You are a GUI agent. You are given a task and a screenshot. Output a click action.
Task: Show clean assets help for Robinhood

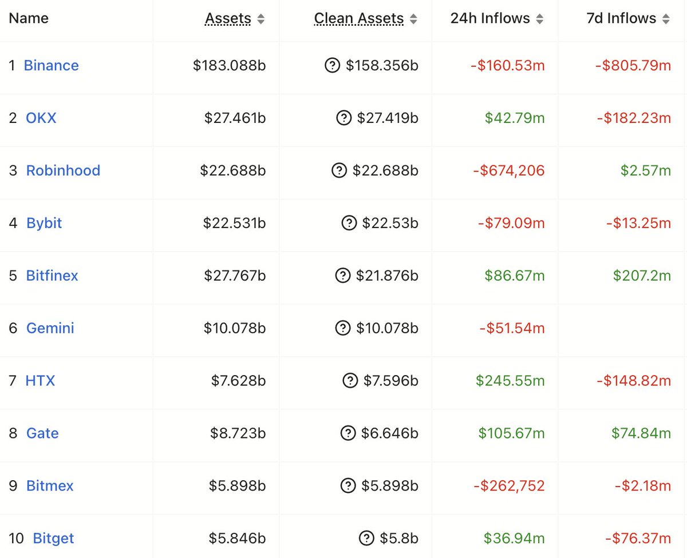pyautogui.click(x=339, y=171)
